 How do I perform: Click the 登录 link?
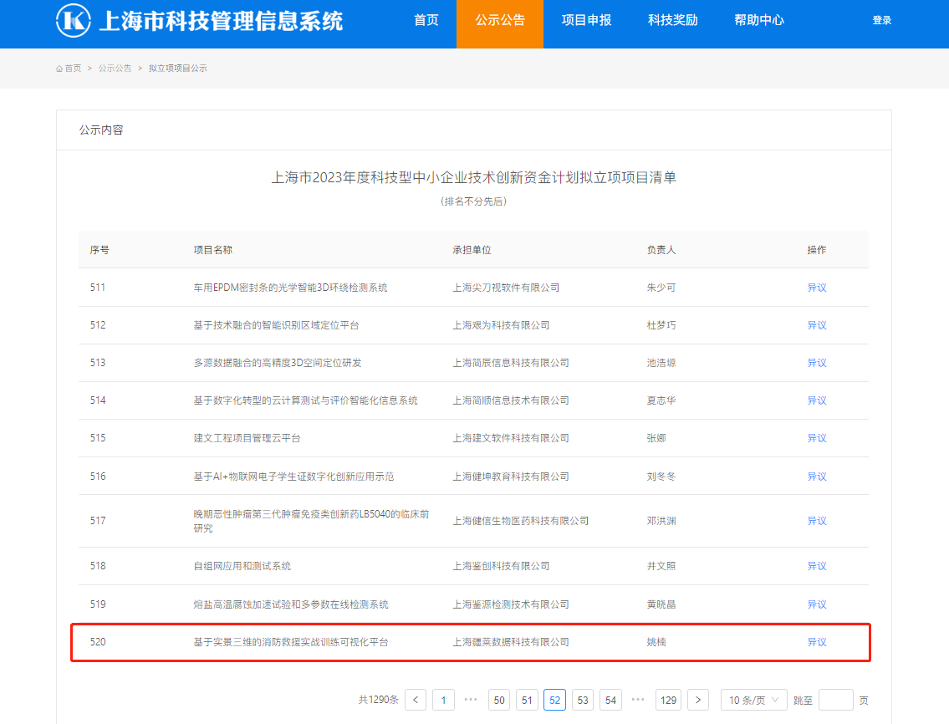[x=882, y=21]
